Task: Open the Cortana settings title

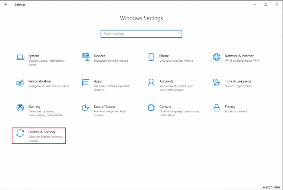Action: click(165, 107)
